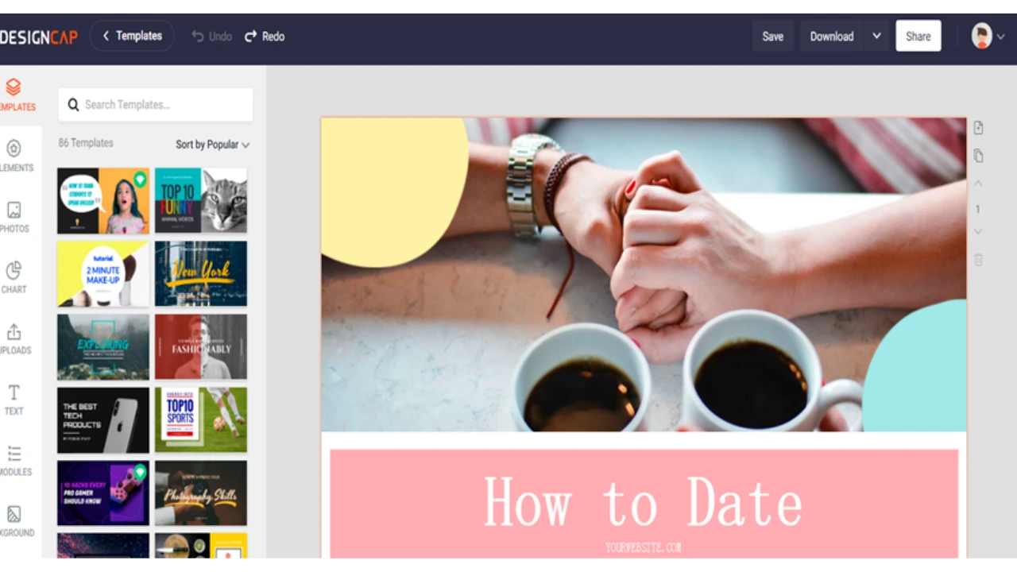
Task: Click the search magnifier icon
Action: (73, 104)
